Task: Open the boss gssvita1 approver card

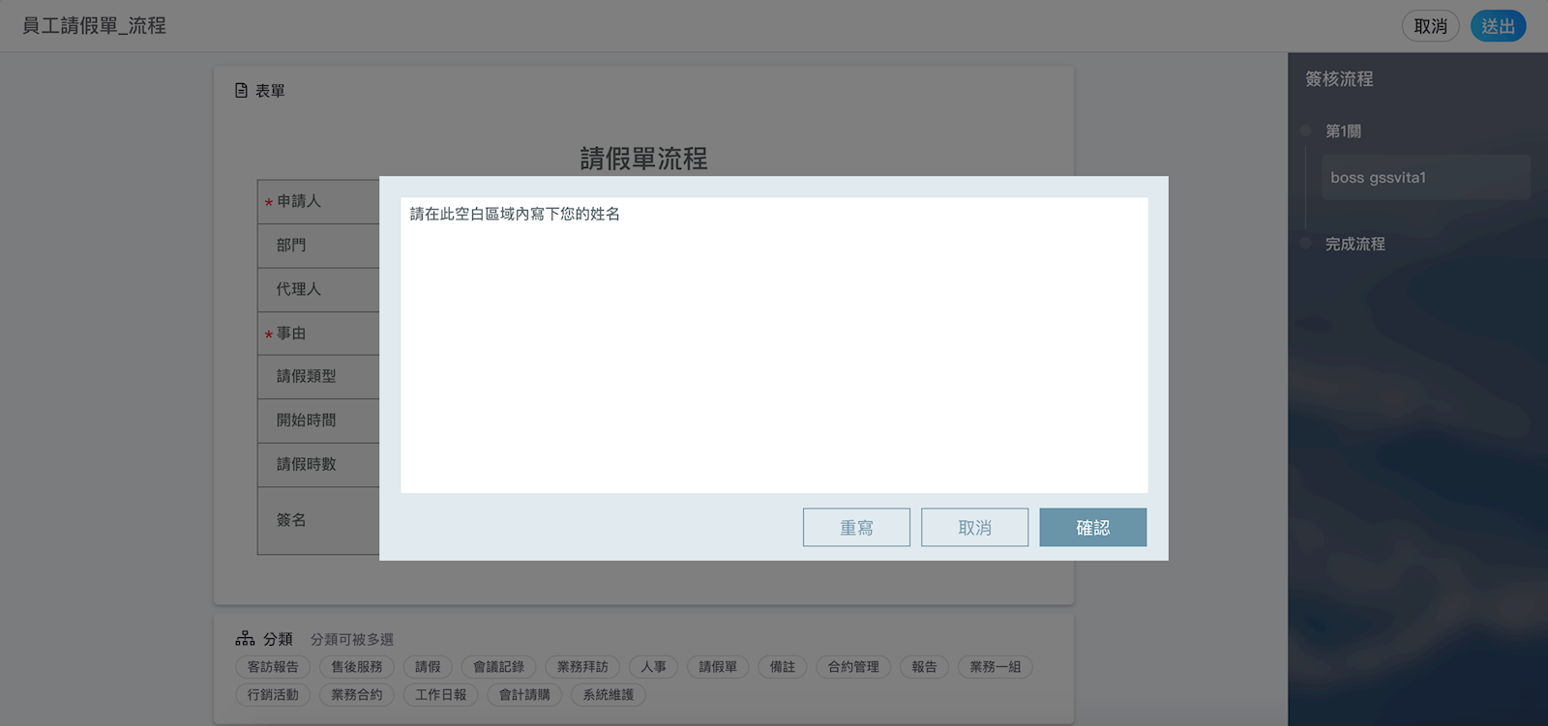Action: pyautogui.click(x=1425, y=178)
